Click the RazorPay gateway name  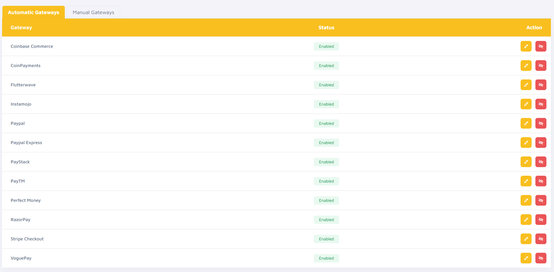click(20, 220)
